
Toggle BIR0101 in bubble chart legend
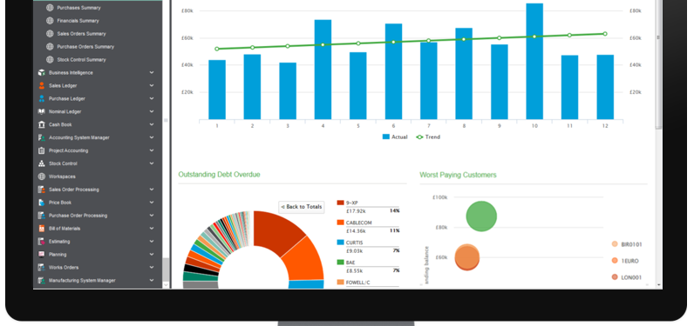point(627,244)
